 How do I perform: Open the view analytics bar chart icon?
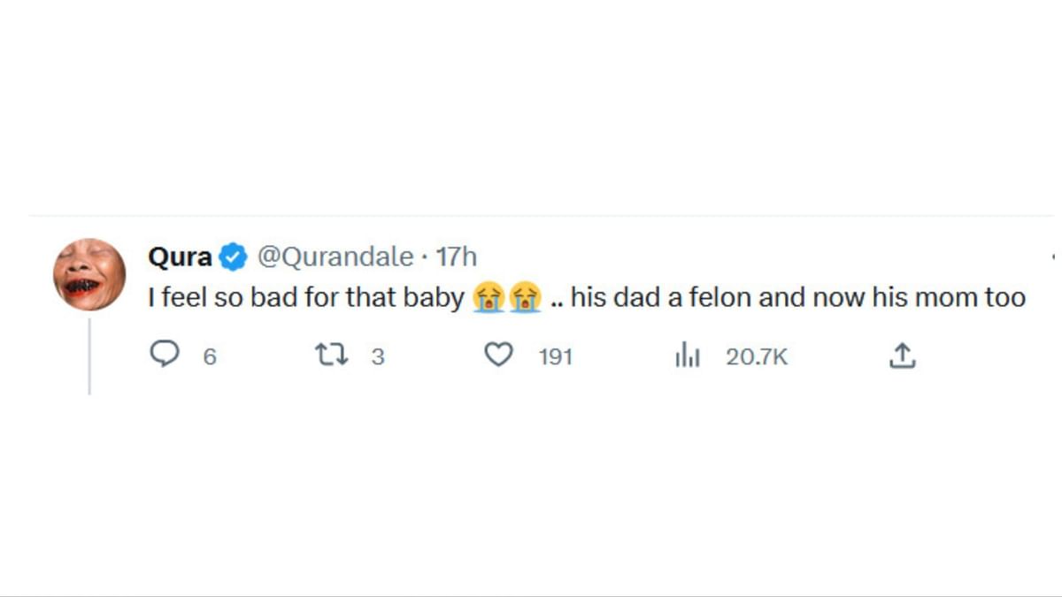688,356
